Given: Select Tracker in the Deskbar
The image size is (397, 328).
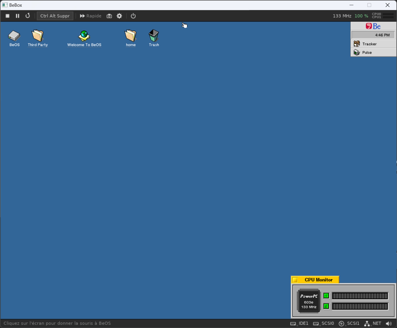Looking at the screenshot, I should (x=373, y=44).
